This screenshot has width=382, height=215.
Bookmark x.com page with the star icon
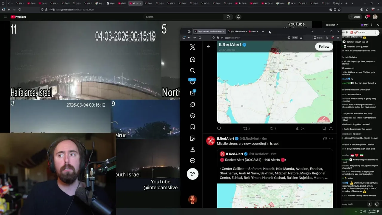tap(301, 38)
